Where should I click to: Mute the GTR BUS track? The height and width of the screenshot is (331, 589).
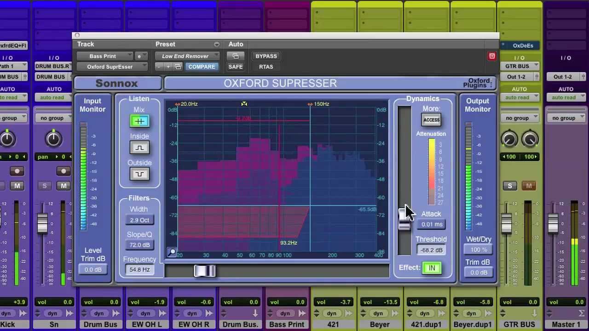click(x=529, y=186)
